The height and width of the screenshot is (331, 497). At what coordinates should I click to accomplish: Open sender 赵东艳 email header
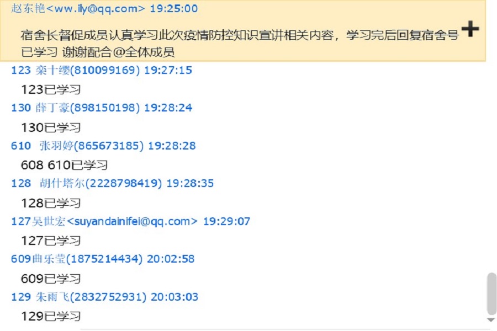(104, 8)
